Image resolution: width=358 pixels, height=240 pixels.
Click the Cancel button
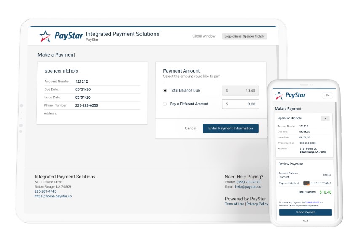191,129
